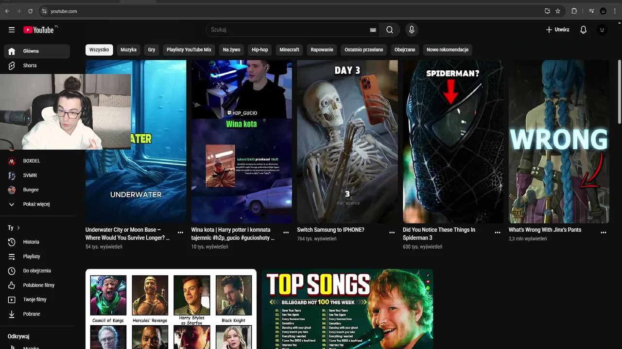Open Główna home in sidebar

tap(37, 51)
